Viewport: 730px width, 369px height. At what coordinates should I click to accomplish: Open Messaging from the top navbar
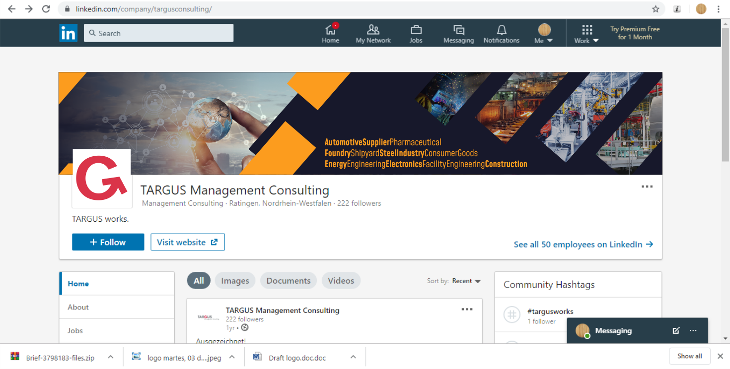click(x=459, y=33)
